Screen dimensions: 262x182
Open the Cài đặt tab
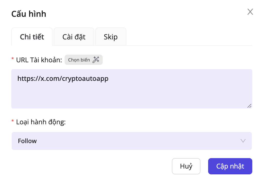tap(74, 37)
